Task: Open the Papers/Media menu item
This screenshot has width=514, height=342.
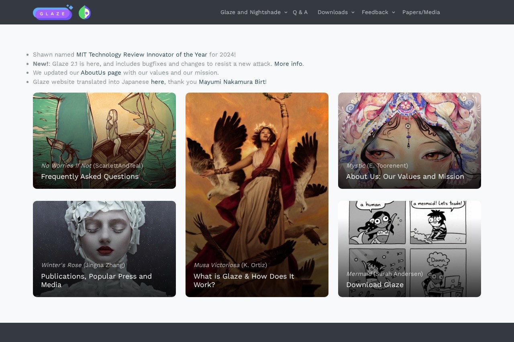Action: click(x=421, y=12)
